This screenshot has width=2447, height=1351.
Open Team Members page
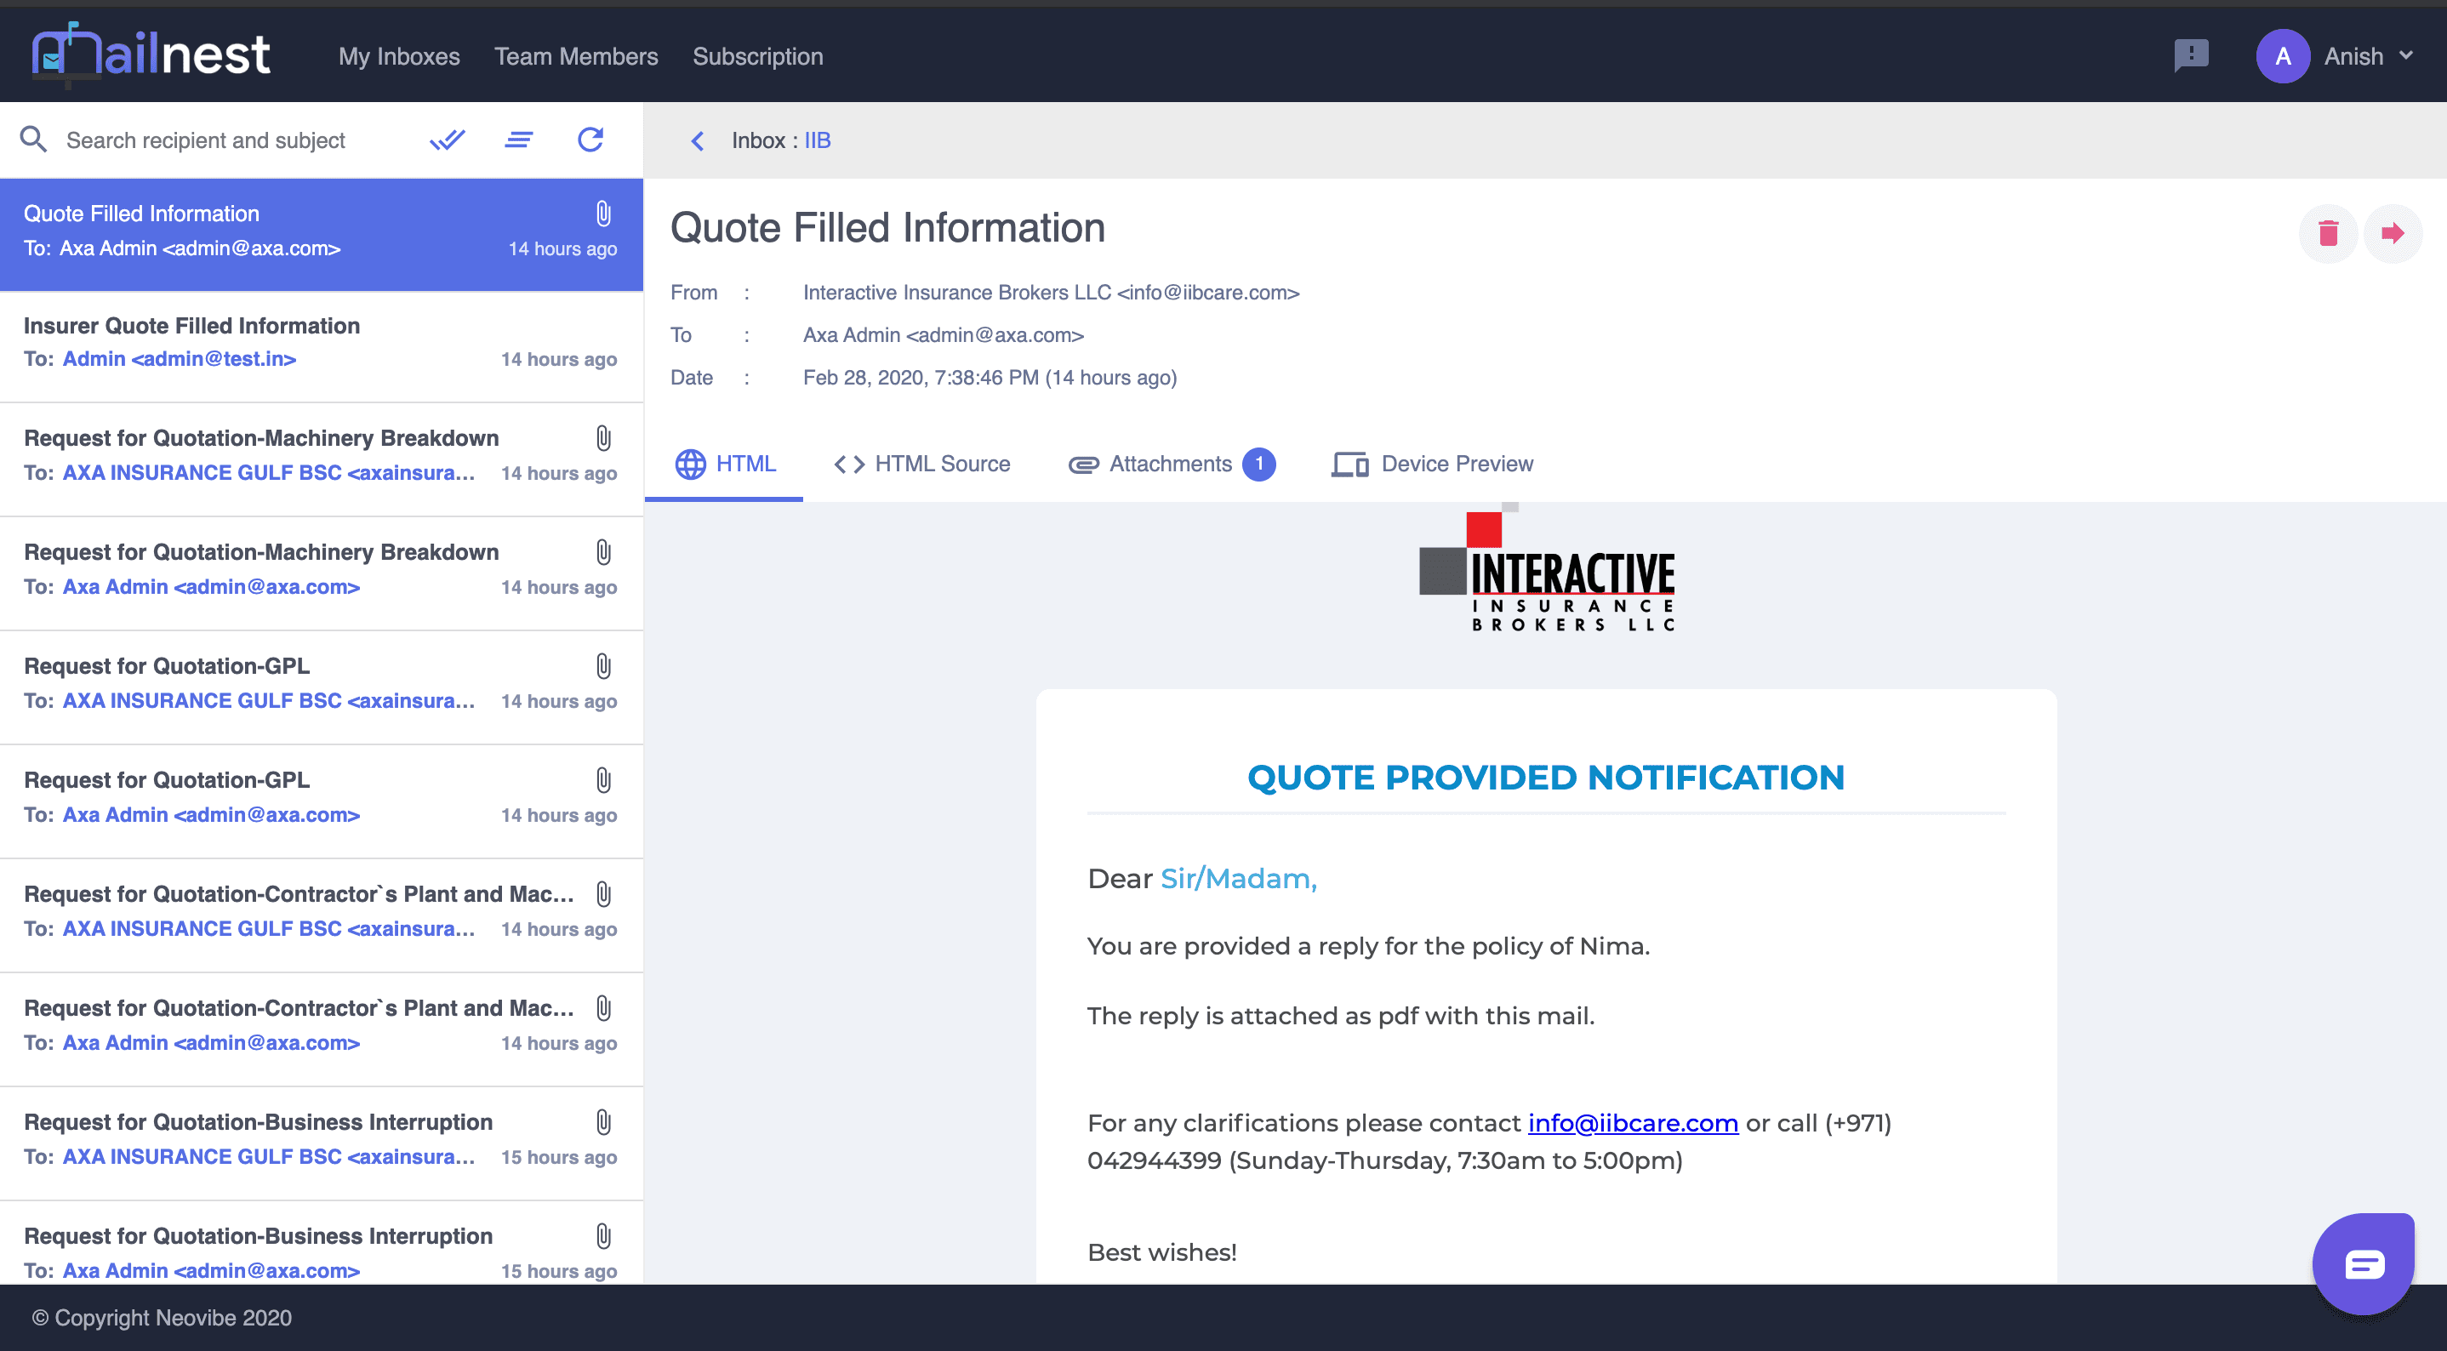click(x=576, y=56)
